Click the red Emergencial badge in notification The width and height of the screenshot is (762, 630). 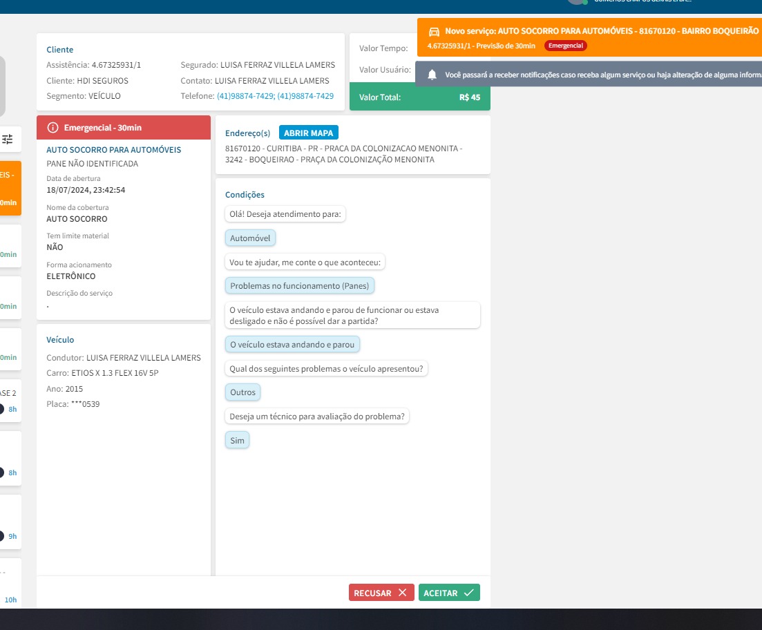tap(566, 46)
